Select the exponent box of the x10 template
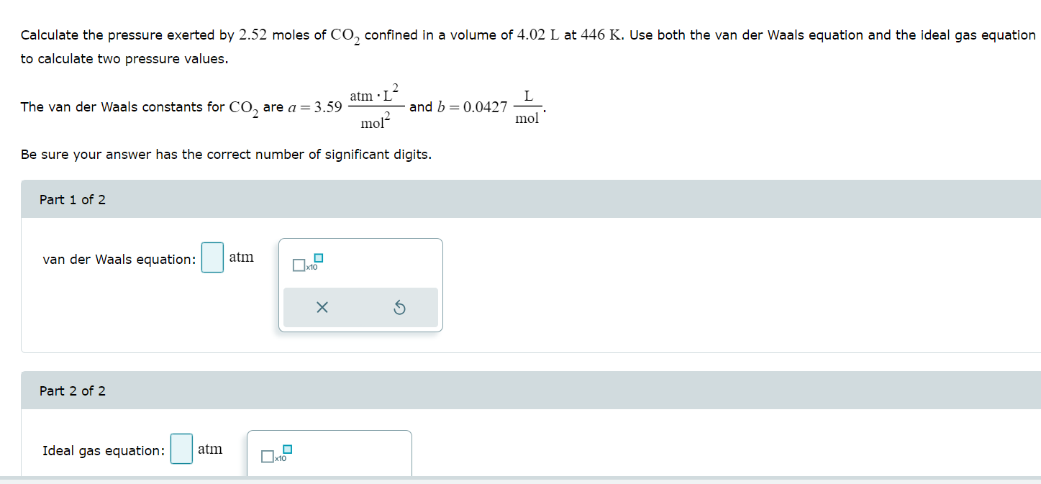This screenshot has width=1041, height=484. (x=319, y=257)
